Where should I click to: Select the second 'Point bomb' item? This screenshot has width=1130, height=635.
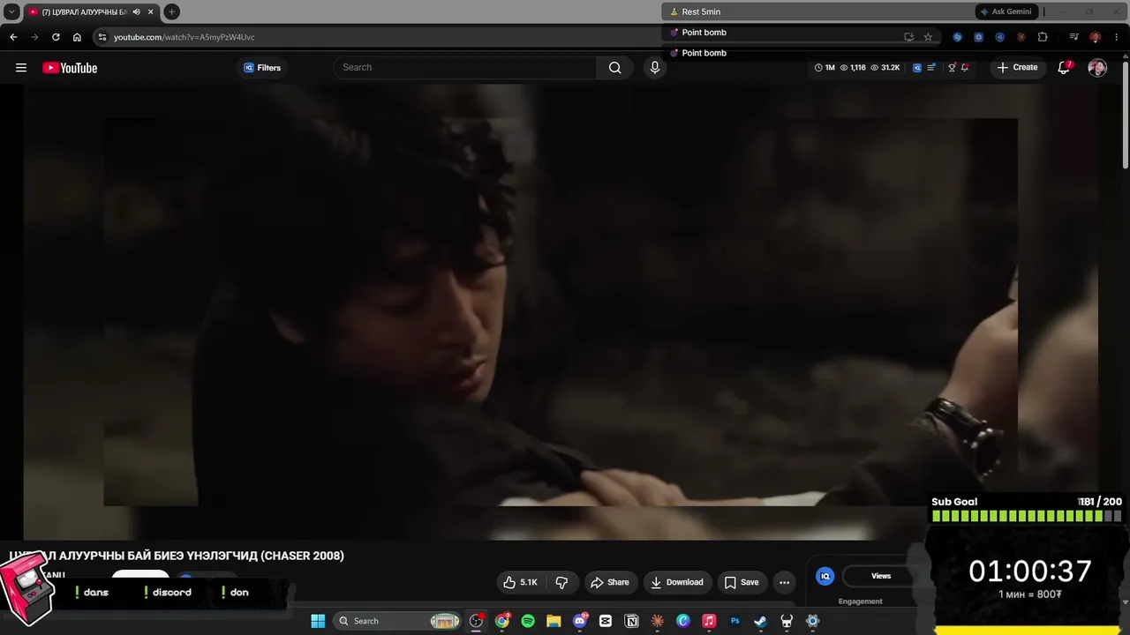(704, 53)
